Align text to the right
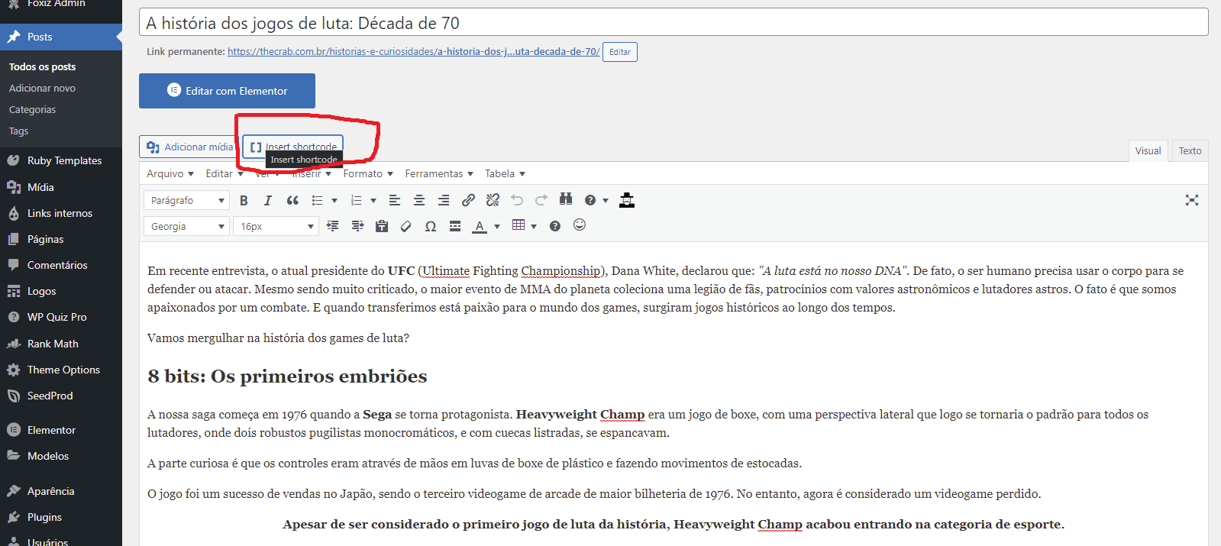 click(x=444, y=201)
